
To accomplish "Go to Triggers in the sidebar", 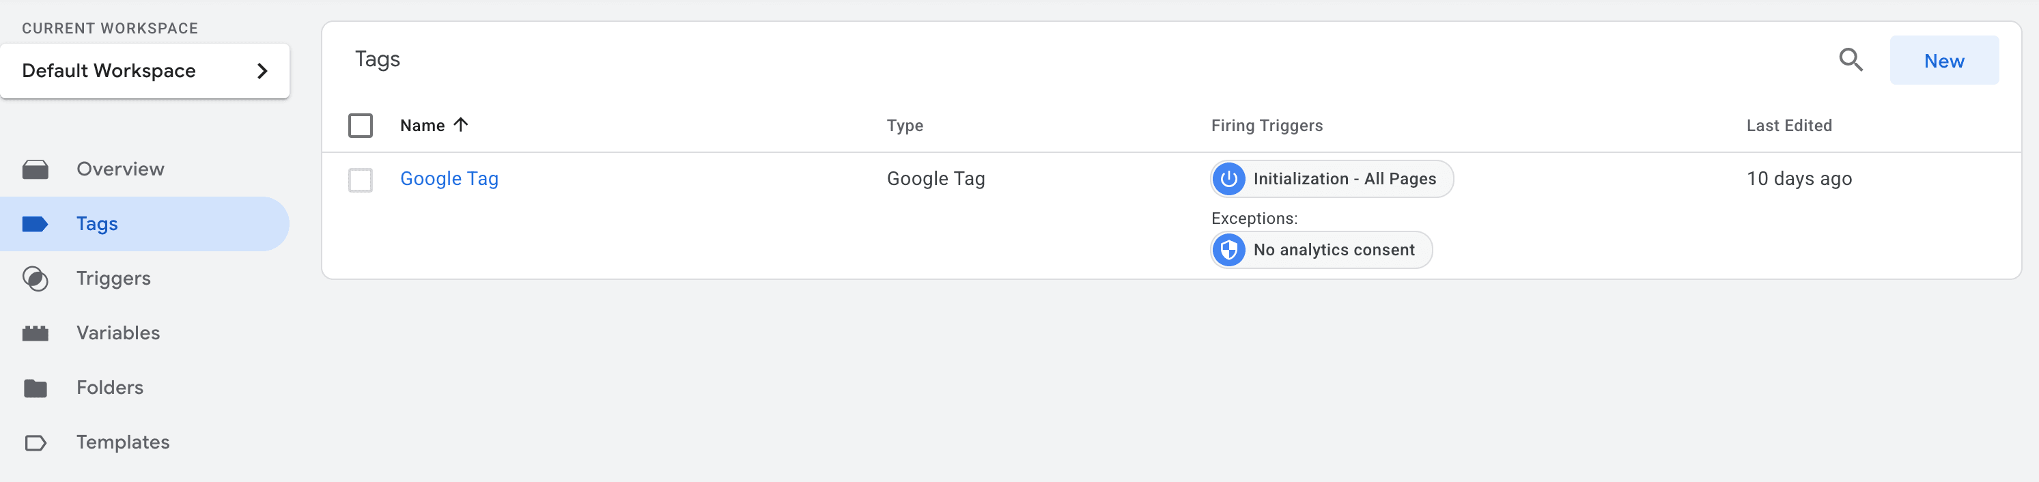I will coord(113,279).
